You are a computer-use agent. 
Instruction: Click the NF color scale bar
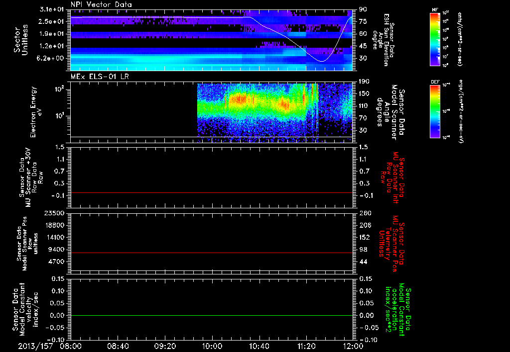coord(435,39)
